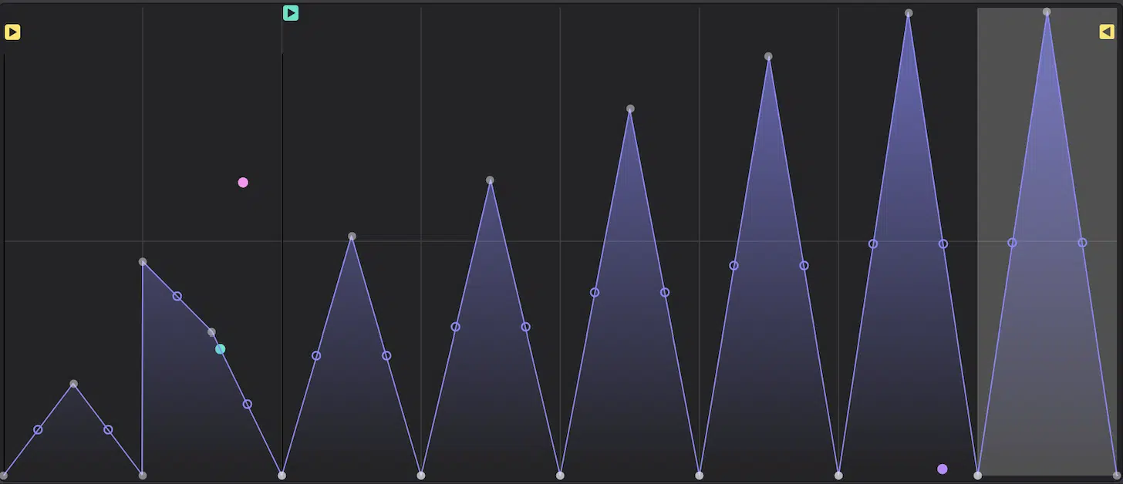The width and height of the screenshot is (1123, 484).
Task: Click the peak node of sixth triangle
Action: (x=769, y=56)
